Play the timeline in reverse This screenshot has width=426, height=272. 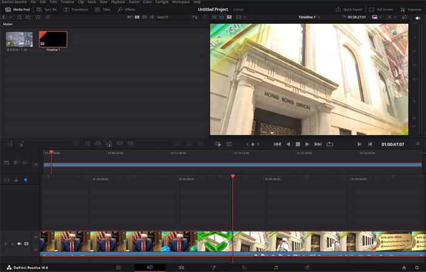click(288, 144)
